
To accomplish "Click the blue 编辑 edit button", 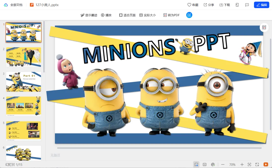I will pos(261,5).
